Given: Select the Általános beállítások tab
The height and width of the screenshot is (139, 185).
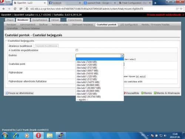Looking at the screenshot, I should click(20, 46).
